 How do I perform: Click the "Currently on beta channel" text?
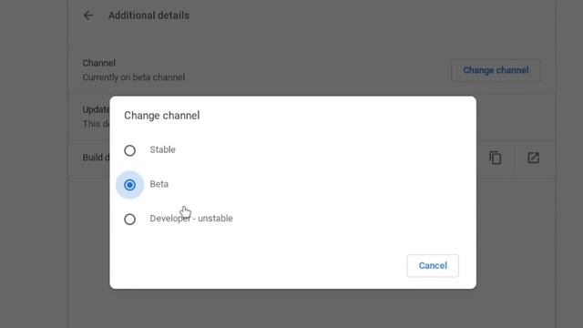[x=134, y=77]
